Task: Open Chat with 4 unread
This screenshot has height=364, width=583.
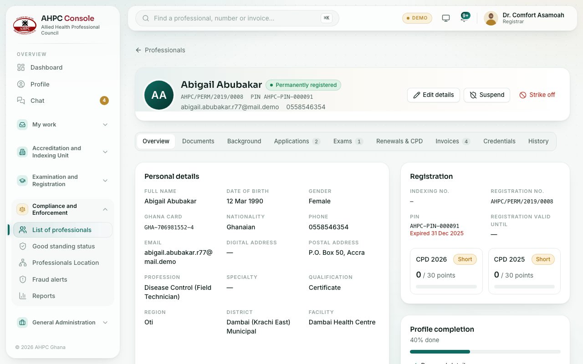Action: pos(62,101)
